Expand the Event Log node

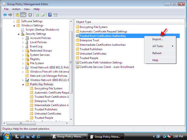point(23,47)
